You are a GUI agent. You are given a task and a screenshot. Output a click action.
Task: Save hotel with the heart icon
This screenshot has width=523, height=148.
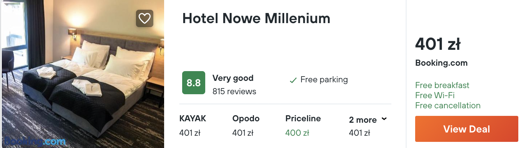tap(145, 18)
